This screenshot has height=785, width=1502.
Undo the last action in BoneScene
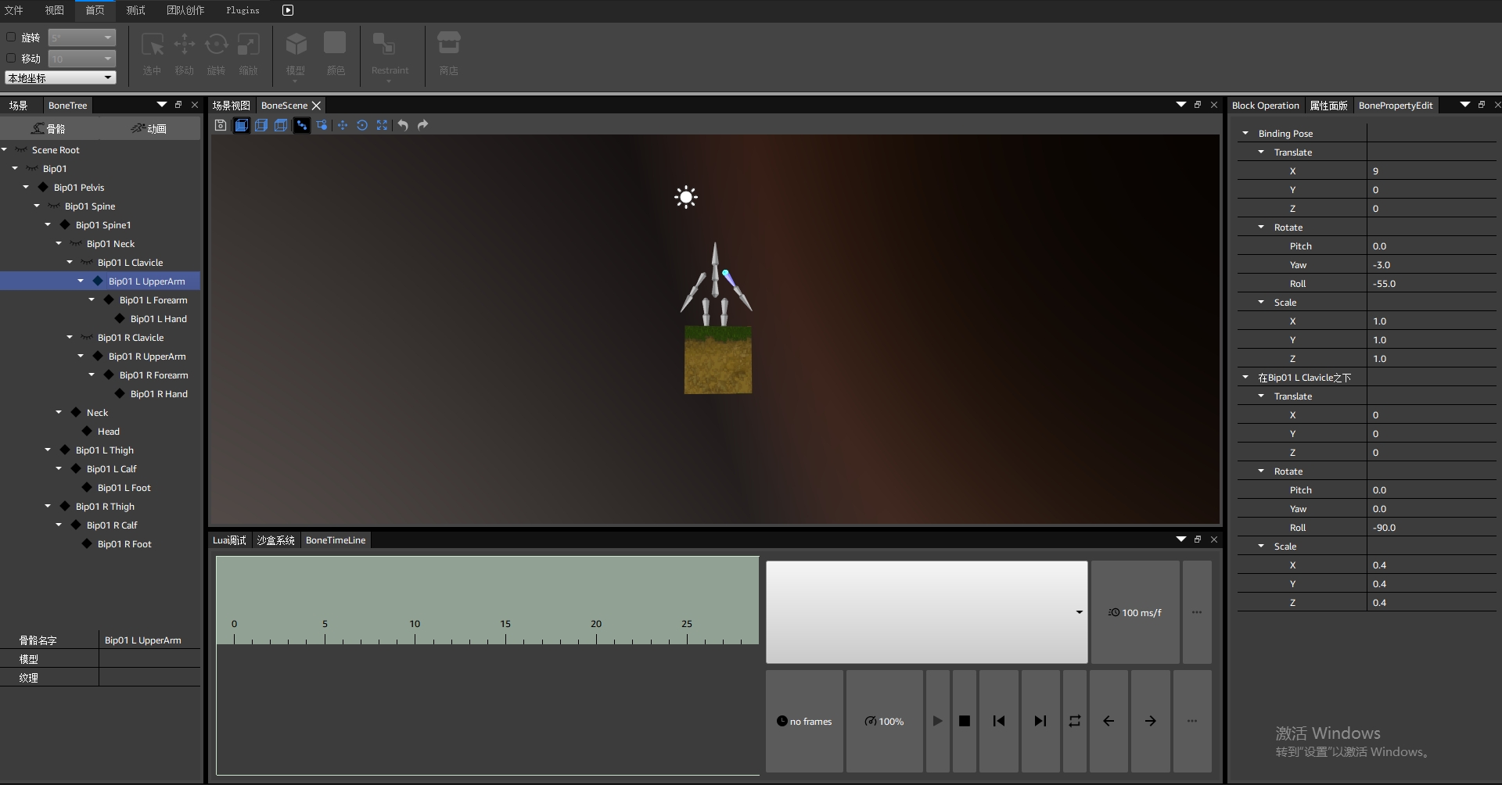point(403,125)
